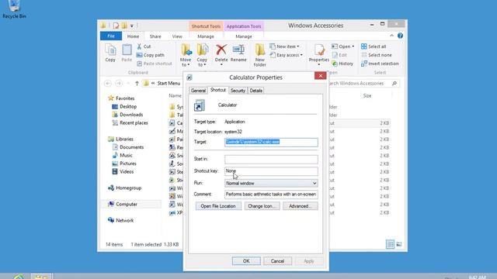Open the Run window-mode dropdown
Viewport: 497px width, 279px height.
[x=271, y=183]
